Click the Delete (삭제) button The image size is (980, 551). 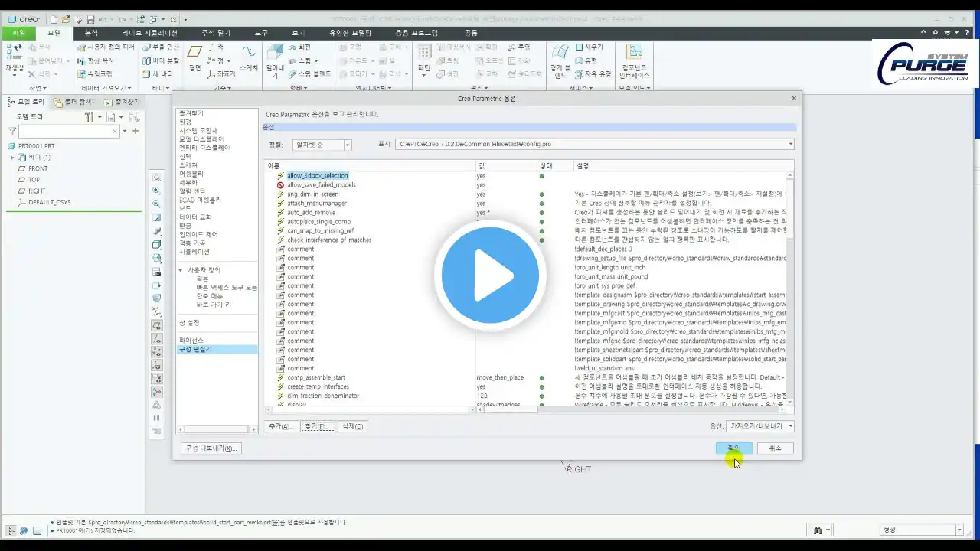352,426
